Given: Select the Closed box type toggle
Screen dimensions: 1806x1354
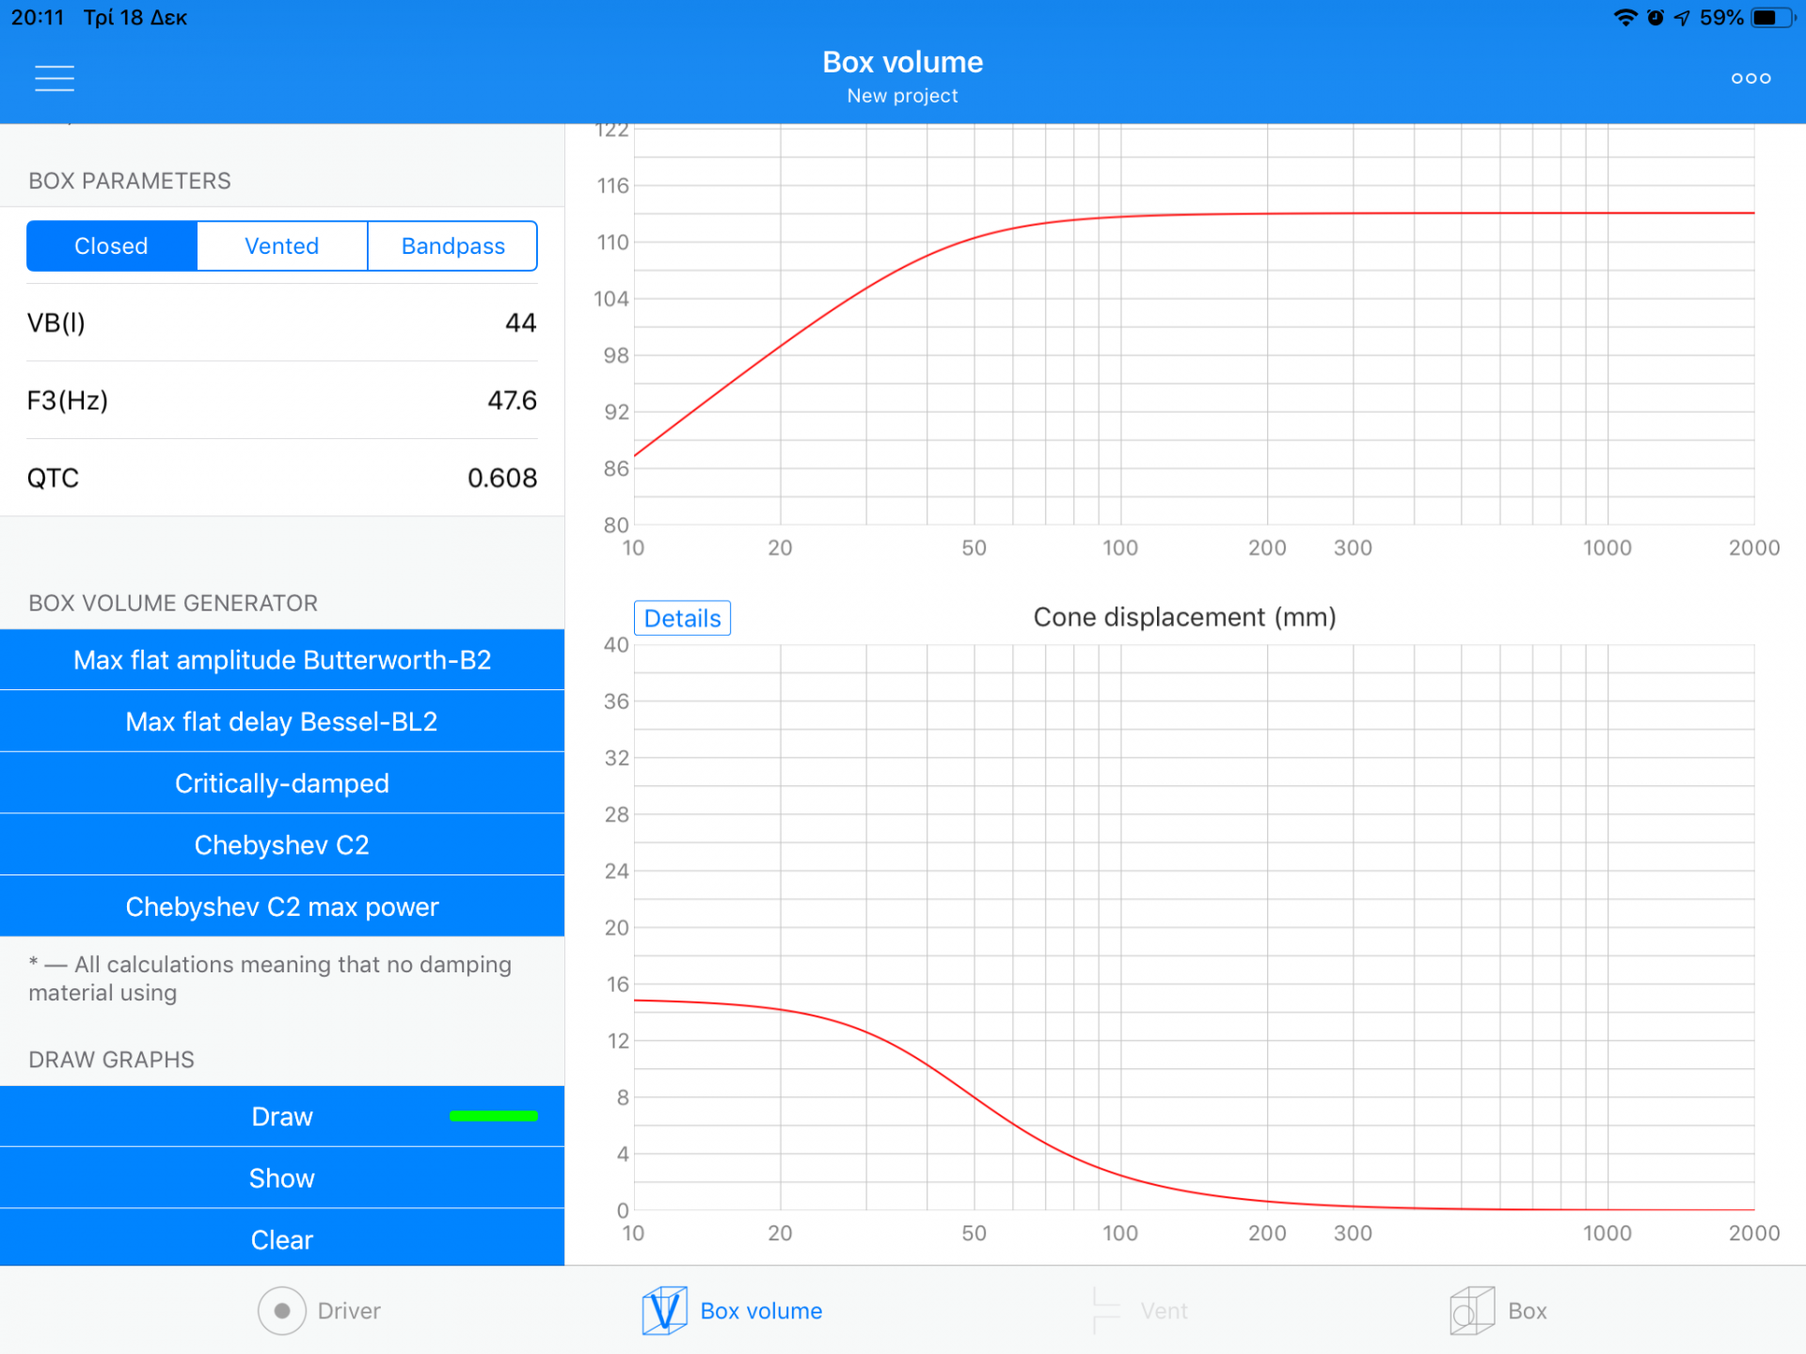Looking at the screenshot, I should [111, 244].
